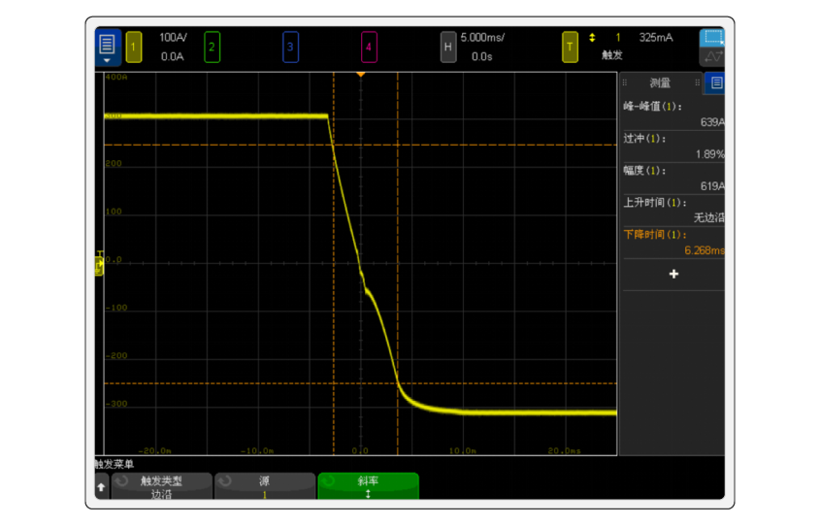The image size is (820, 526).
Task: Turn on channel 3 blue badge
Action: 290,47
